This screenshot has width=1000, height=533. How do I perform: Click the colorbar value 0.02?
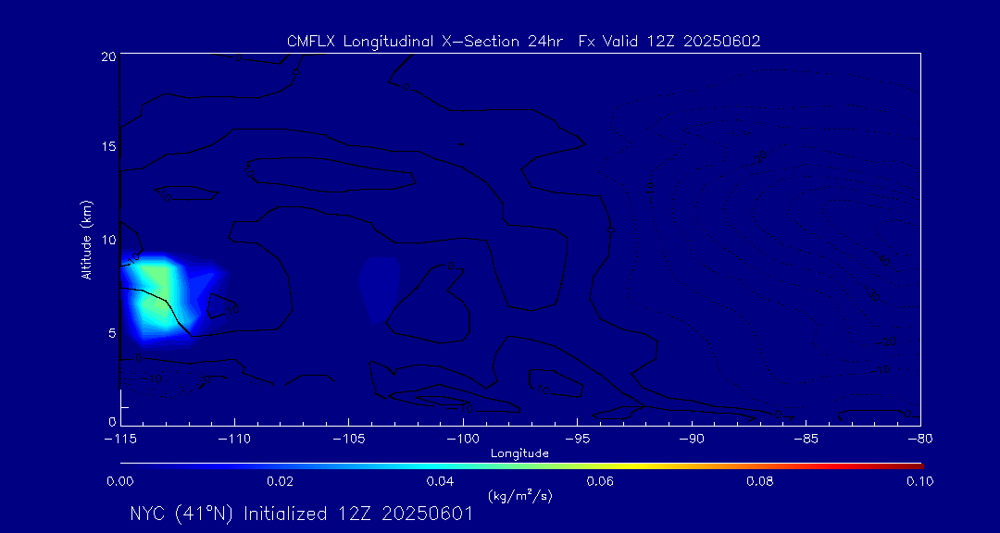click(x=281, y=481)
